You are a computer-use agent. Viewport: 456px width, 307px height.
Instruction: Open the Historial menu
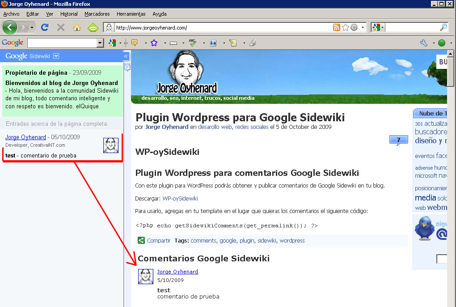tap(69, 14)
